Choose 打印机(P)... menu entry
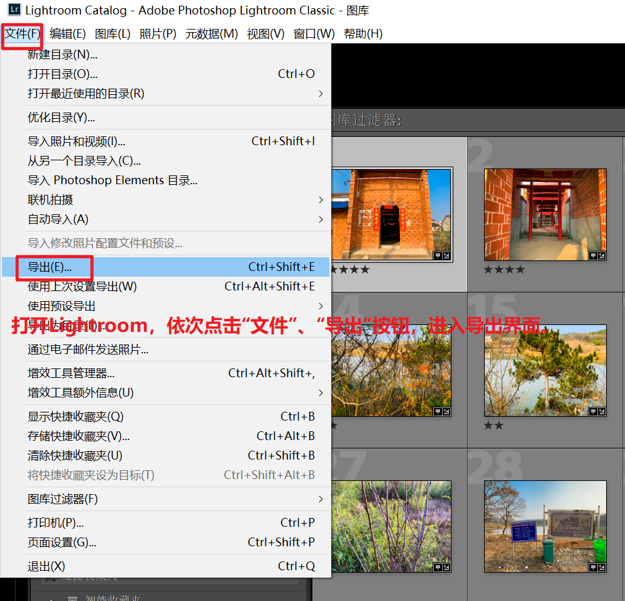Screen dimensions: 625x601 [x=165, y=523]
